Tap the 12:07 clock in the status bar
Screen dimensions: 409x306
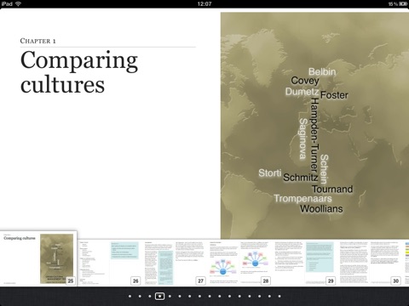pyautogui.click(x=204, y=4)
